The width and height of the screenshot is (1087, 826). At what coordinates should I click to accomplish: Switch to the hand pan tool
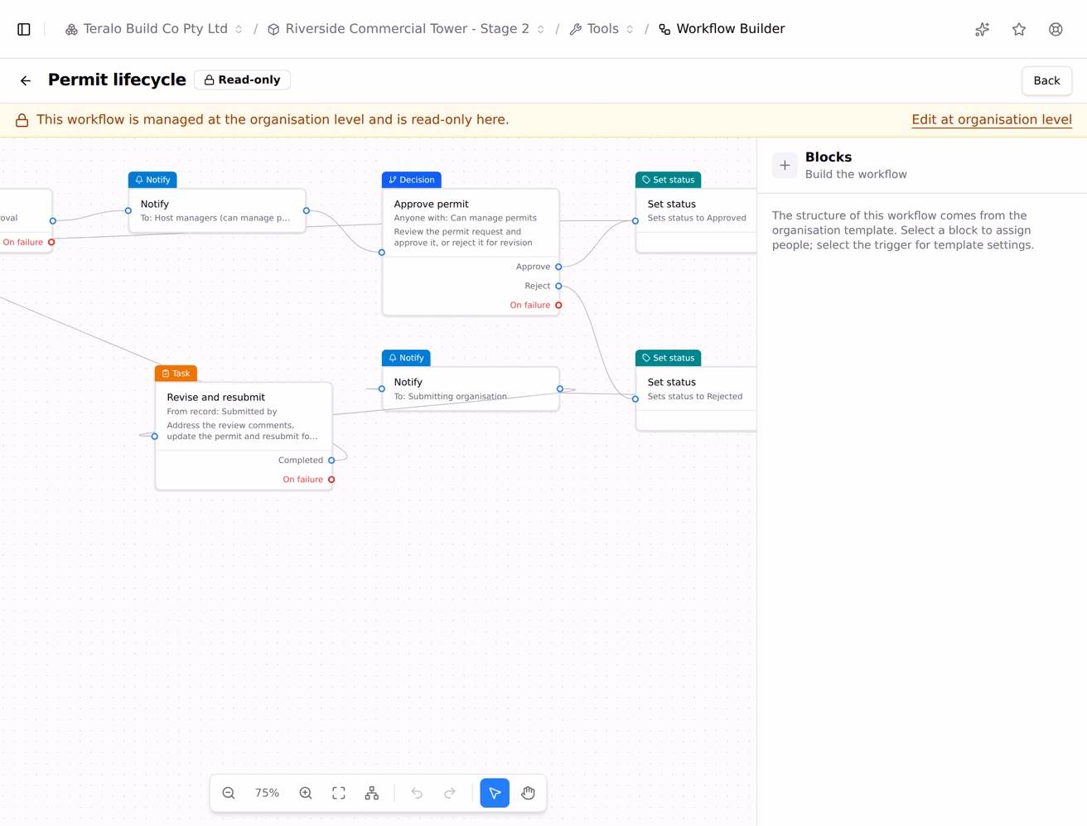528,793
